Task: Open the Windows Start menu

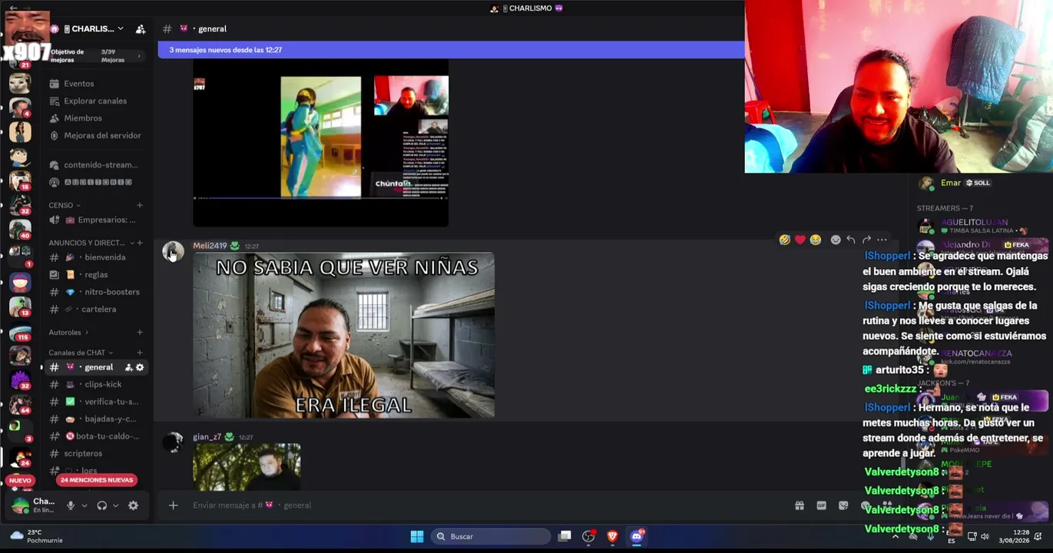Action: click(417, 537)
